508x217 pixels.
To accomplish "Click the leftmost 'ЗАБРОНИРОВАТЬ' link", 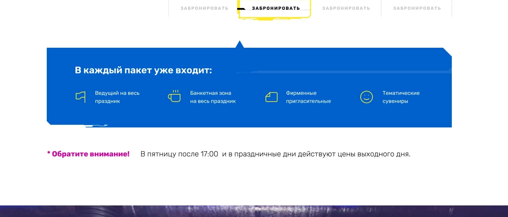I will click(204, 8).
